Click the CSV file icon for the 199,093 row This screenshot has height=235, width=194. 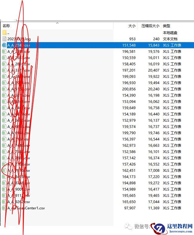coord(4,76)
